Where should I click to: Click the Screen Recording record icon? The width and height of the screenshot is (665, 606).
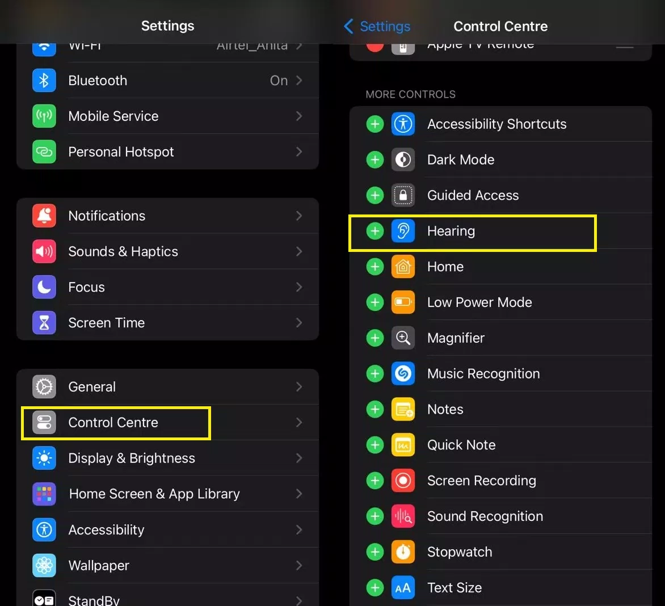pos(403,481)
